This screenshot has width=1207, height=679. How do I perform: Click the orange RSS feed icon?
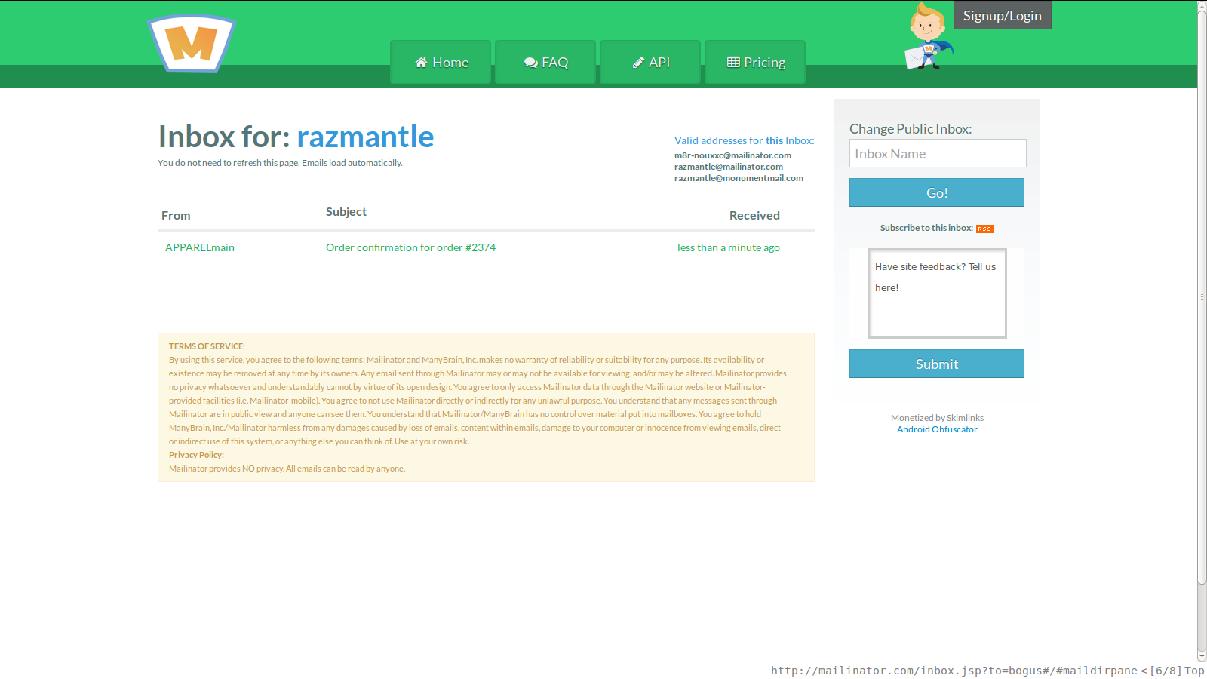[x=984, y=229]
